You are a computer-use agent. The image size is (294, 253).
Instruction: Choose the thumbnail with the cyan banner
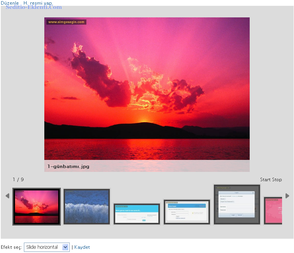[137, 214]
